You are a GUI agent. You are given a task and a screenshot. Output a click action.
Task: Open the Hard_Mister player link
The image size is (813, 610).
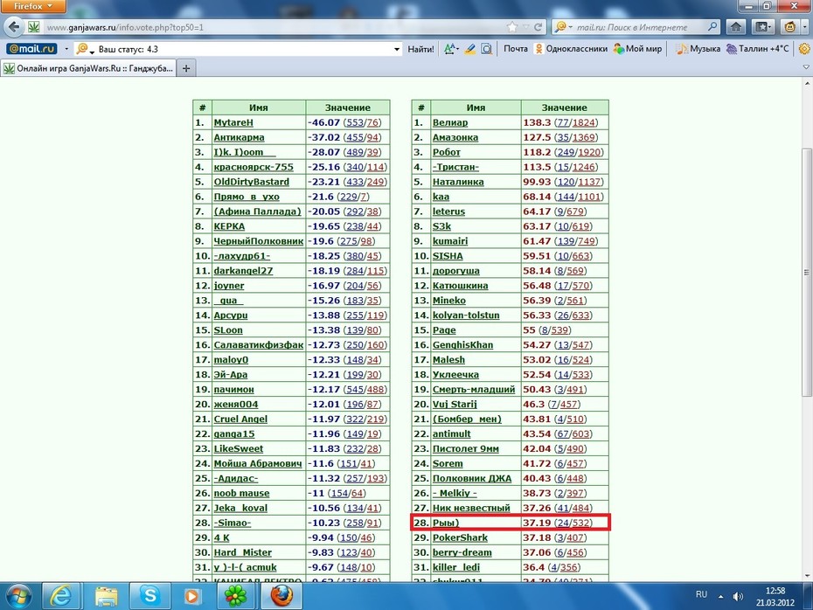[x=243, y=552]
